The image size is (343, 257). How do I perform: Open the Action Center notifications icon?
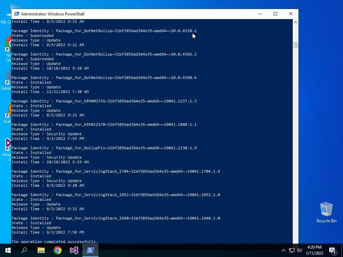pyautogui.click(x=332, y=250)
